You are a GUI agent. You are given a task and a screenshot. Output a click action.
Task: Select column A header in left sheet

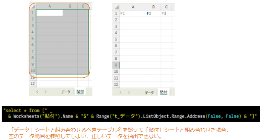[50, 6]
